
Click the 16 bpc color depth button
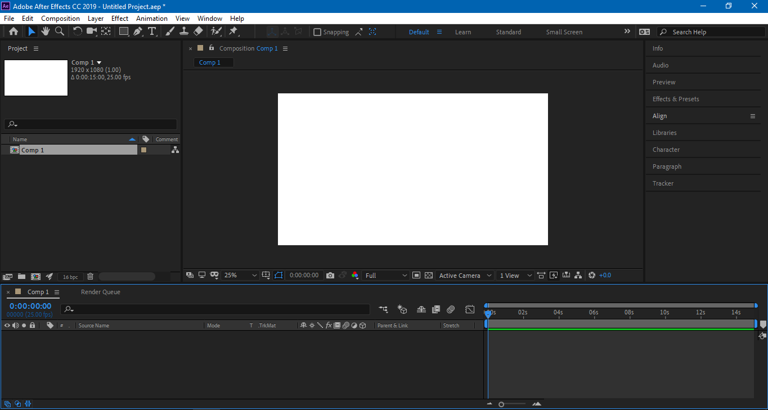(70, 277)
